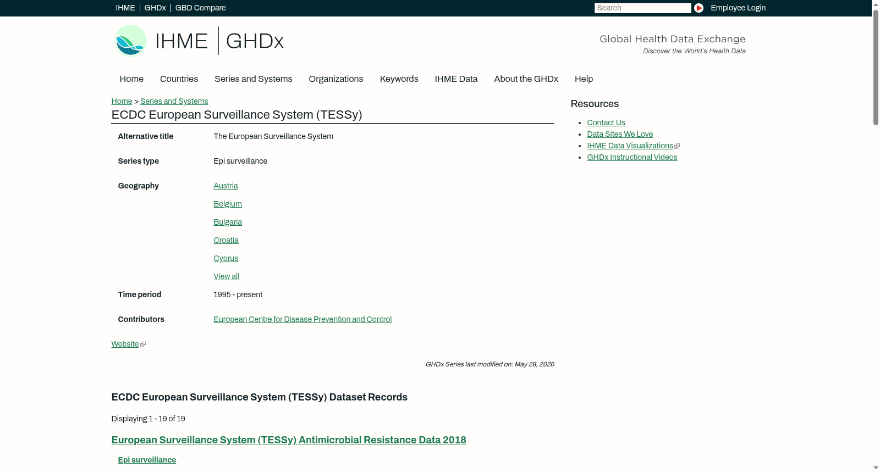Click the external link icon beside Website
Viewport: 880px width, 473px height.
point(143,344)
